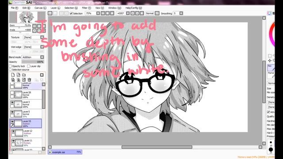Select the rectangular selection tool
The height and width of the screenshot is (159, 283).
270,56
